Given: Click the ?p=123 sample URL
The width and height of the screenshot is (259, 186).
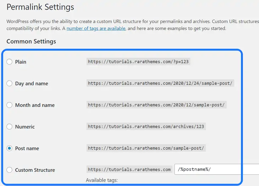Looking at the screenshot, I should (138, 62).
